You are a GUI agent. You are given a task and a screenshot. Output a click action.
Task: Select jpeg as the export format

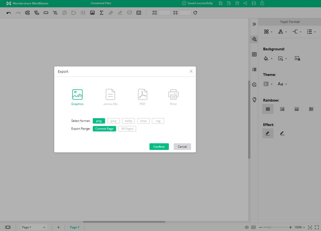[114, 121]
